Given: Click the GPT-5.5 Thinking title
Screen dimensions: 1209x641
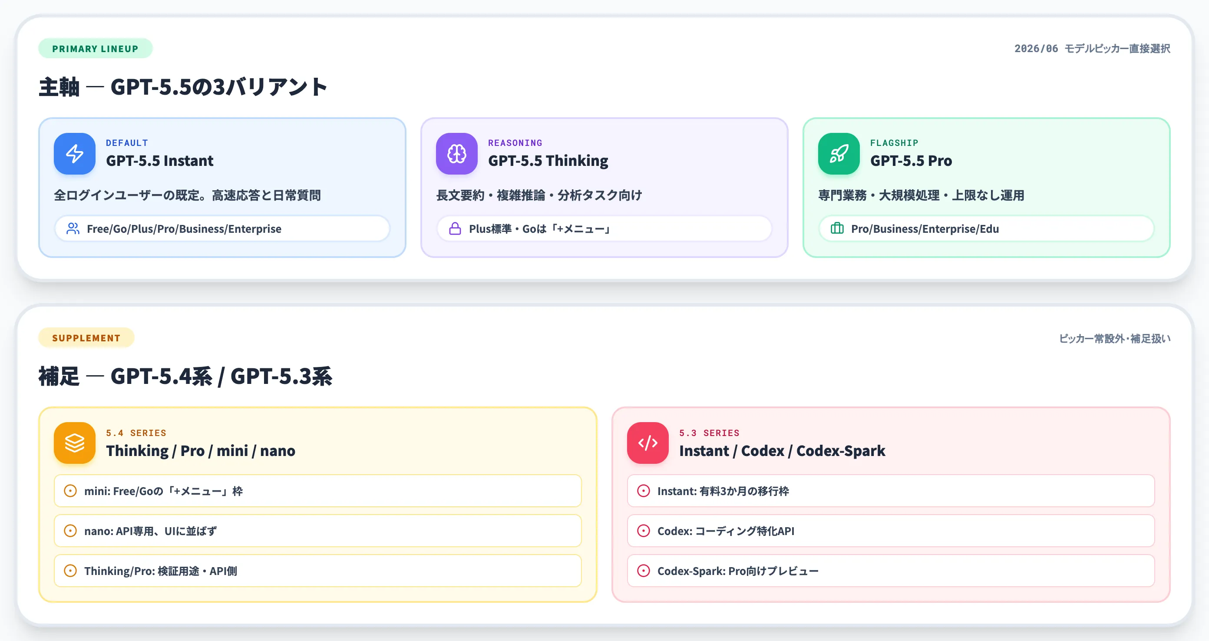Looking at the screenshot, I should tap(548, 161).
